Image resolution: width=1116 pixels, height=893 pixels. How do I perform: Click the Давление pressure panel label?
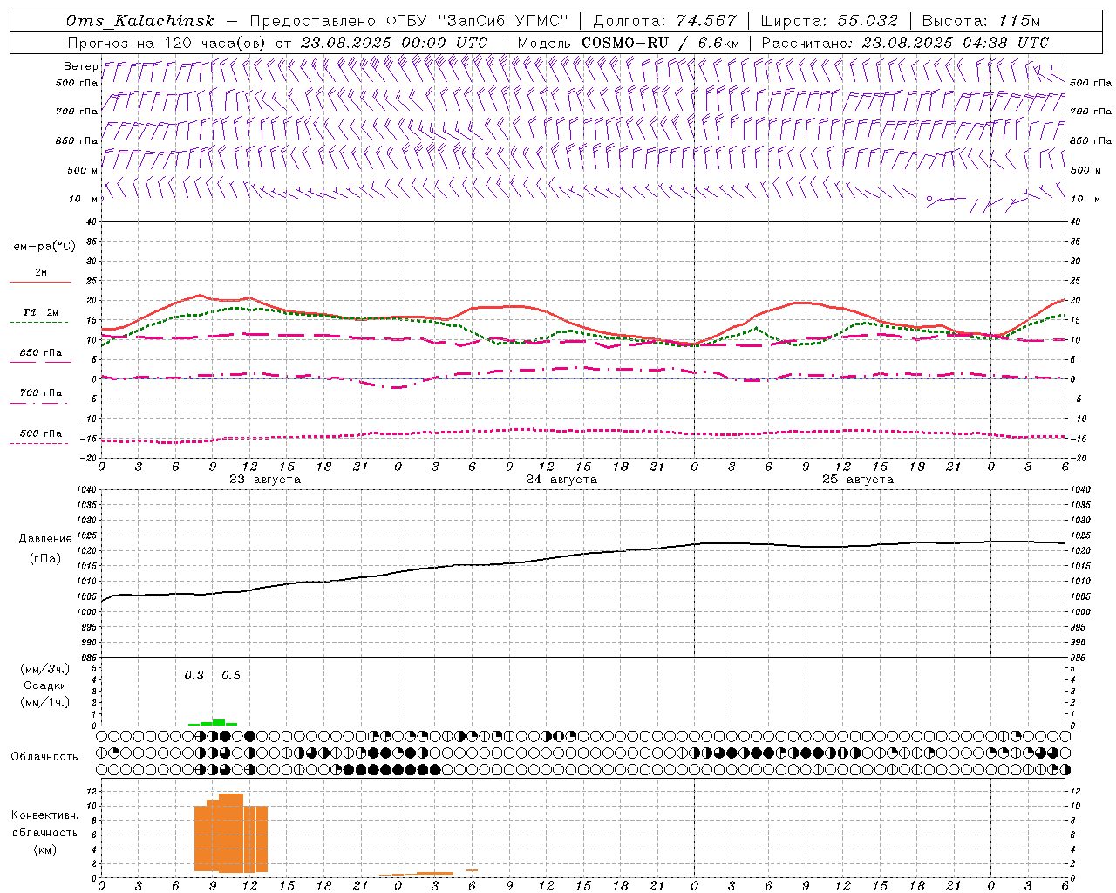click(45, 539)
